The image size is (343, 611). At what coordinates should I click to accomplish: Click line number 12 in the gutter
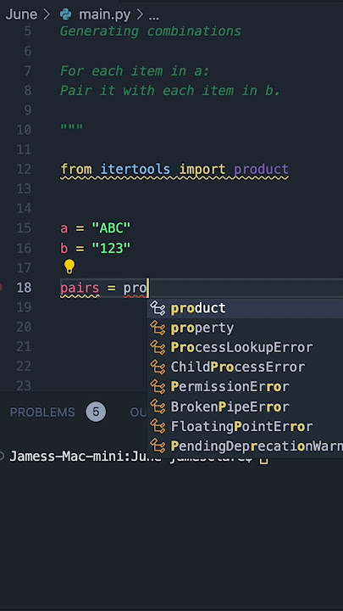24,169
